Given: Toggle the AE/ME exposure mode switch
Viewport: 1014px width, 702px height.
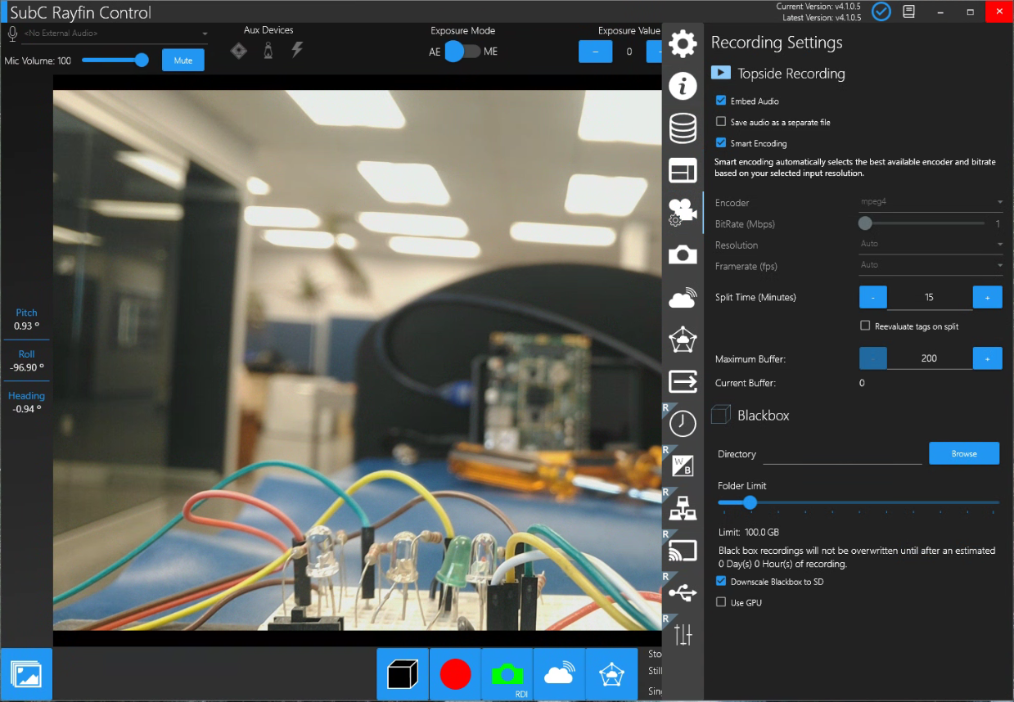Looking at the screenshot, I should pos(462,52).
